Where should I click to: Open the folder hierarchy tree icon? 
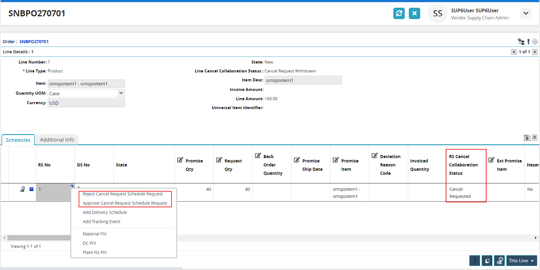[x=521, y=42]
